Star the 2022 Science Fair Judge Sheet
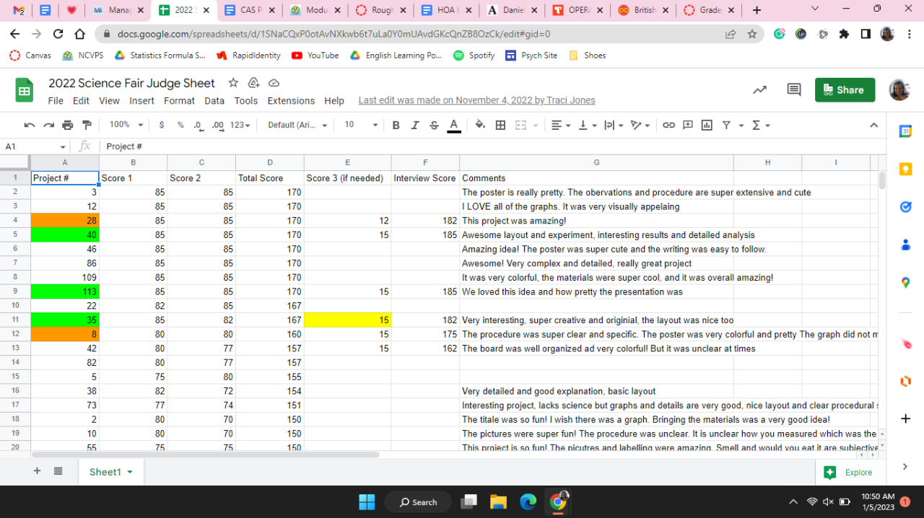This screenshot has height=518, width=924. (x=232, y=83)
